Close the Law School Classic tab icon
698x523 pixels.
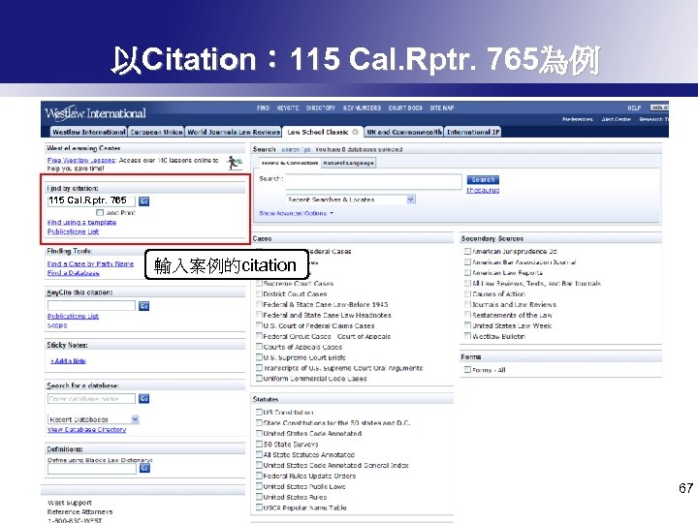[x=355, y=132]
